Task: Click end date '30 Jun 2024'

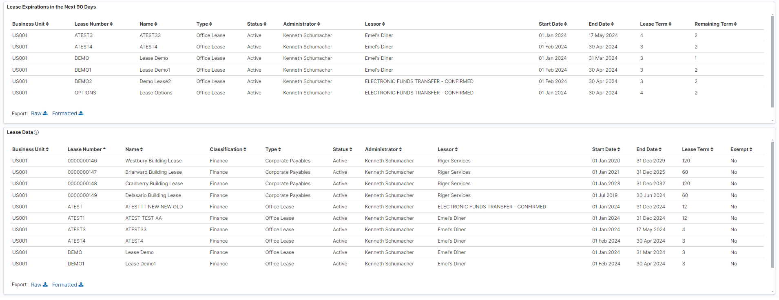Action: 651,195
